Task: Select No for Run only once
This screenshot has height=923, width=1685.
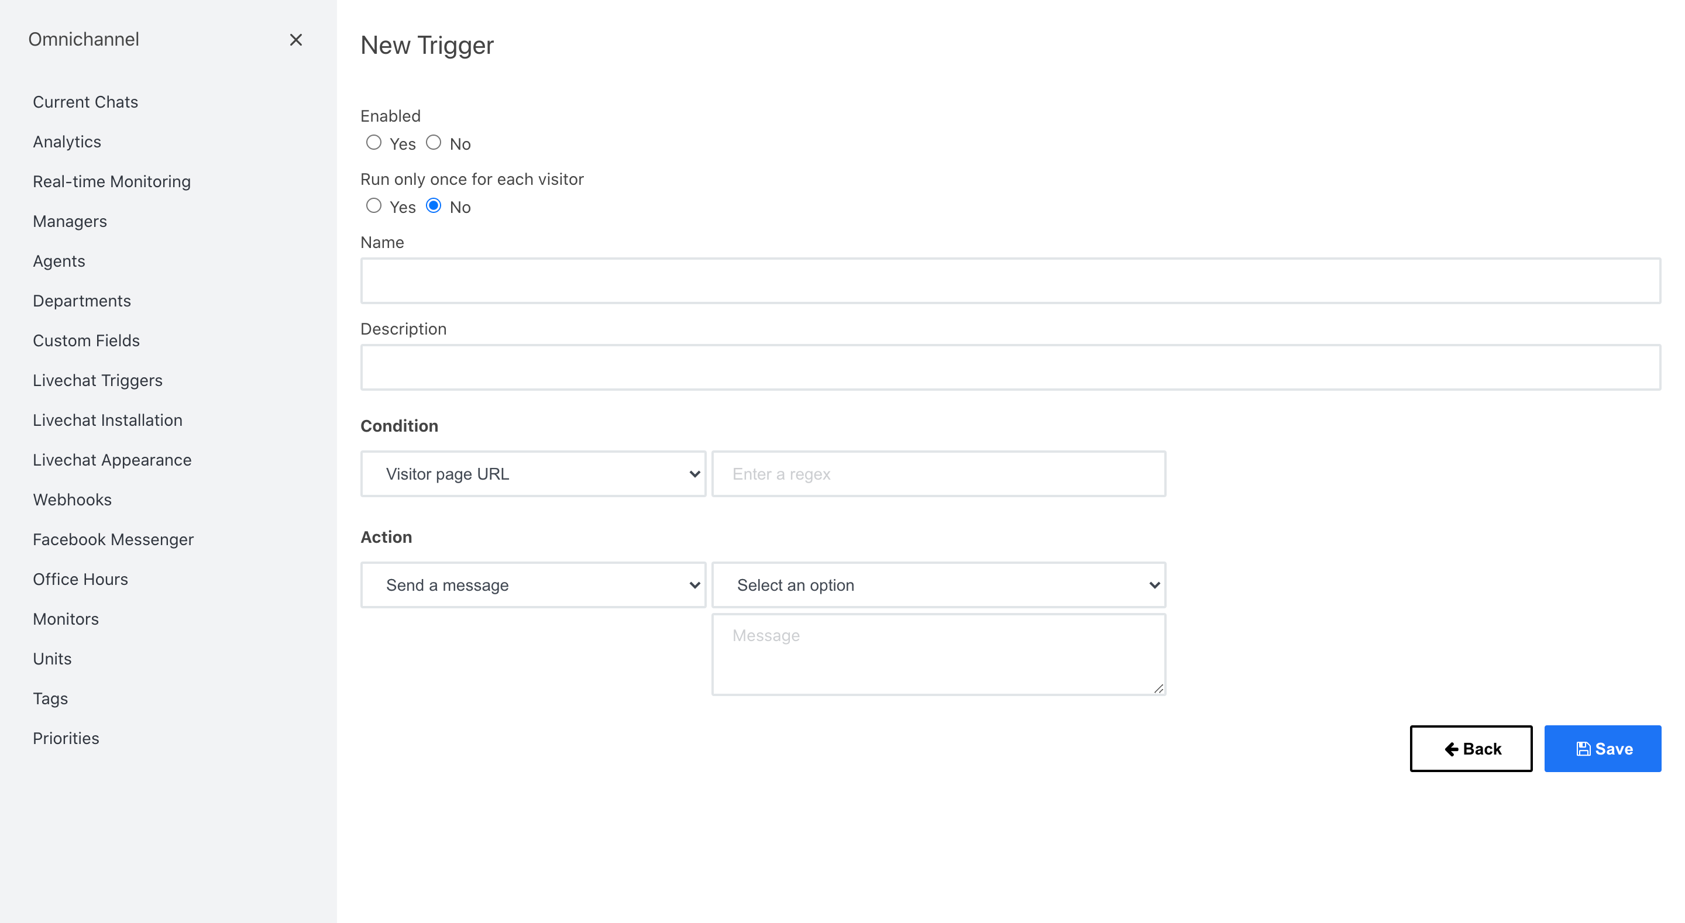Action: (x=434, y=206)
